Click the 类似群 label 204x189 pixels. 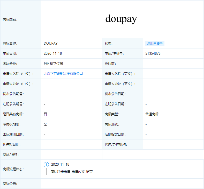(110, 64)
